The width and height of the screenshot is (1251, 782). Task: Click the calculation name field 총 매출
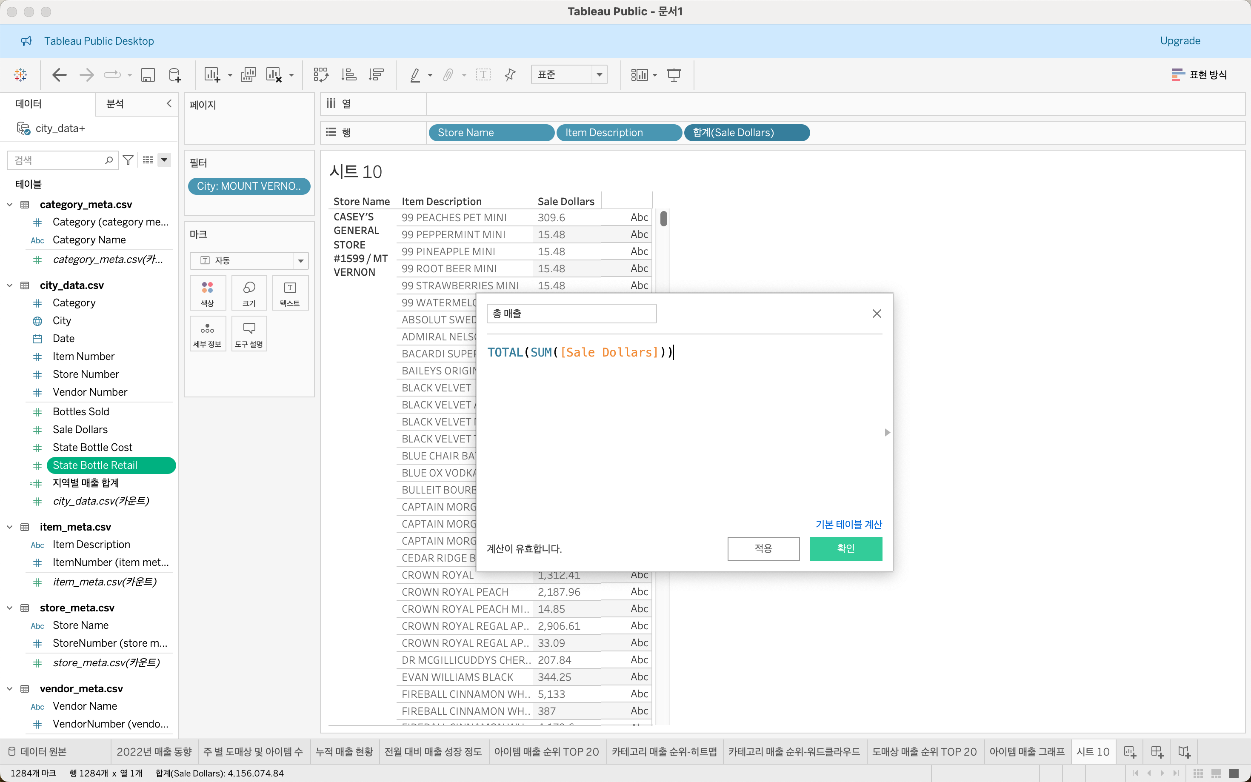click(571, 314)
